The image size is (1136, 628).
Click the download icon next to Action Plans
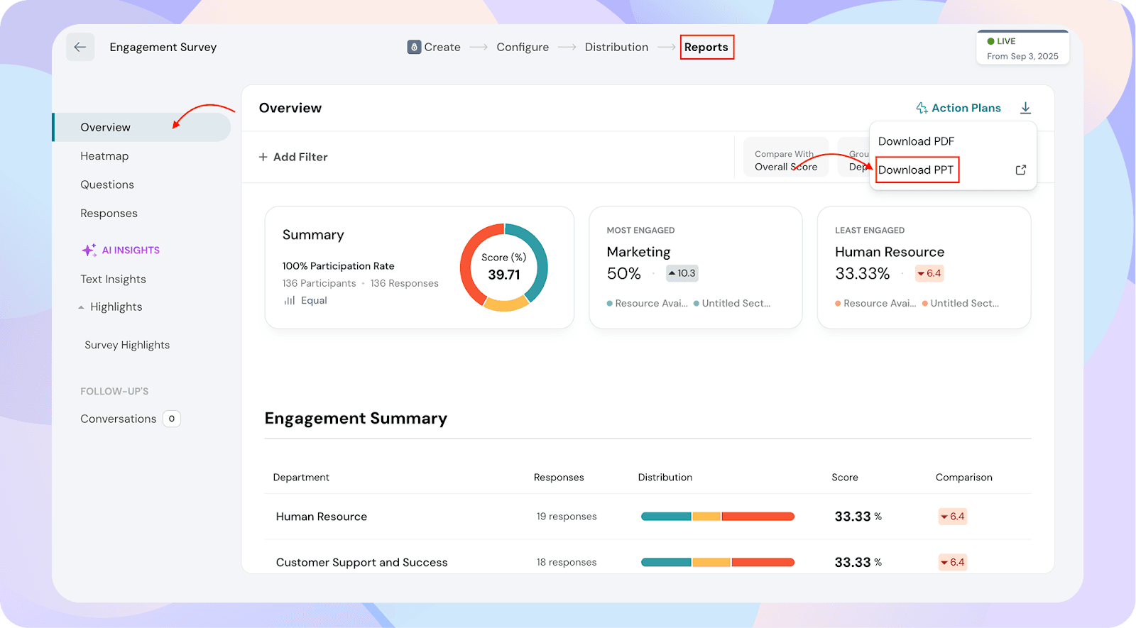[1025, 108]
